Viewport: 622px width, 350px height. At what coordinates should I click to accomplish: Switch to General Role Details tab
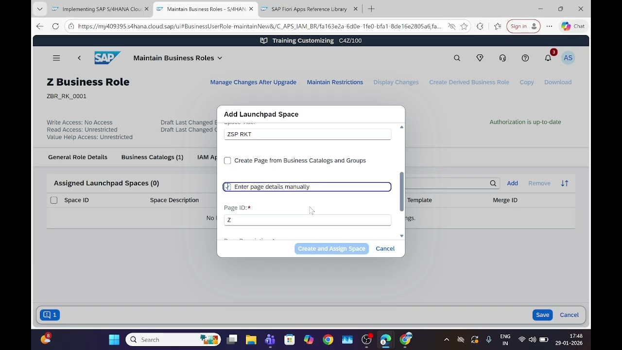coord(78,157)
